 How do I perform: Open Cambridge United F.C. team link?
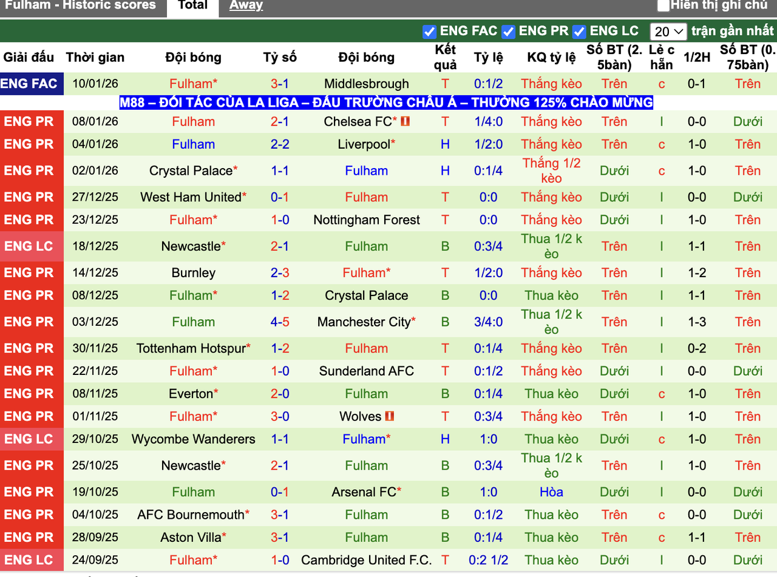tap(367, 560)
